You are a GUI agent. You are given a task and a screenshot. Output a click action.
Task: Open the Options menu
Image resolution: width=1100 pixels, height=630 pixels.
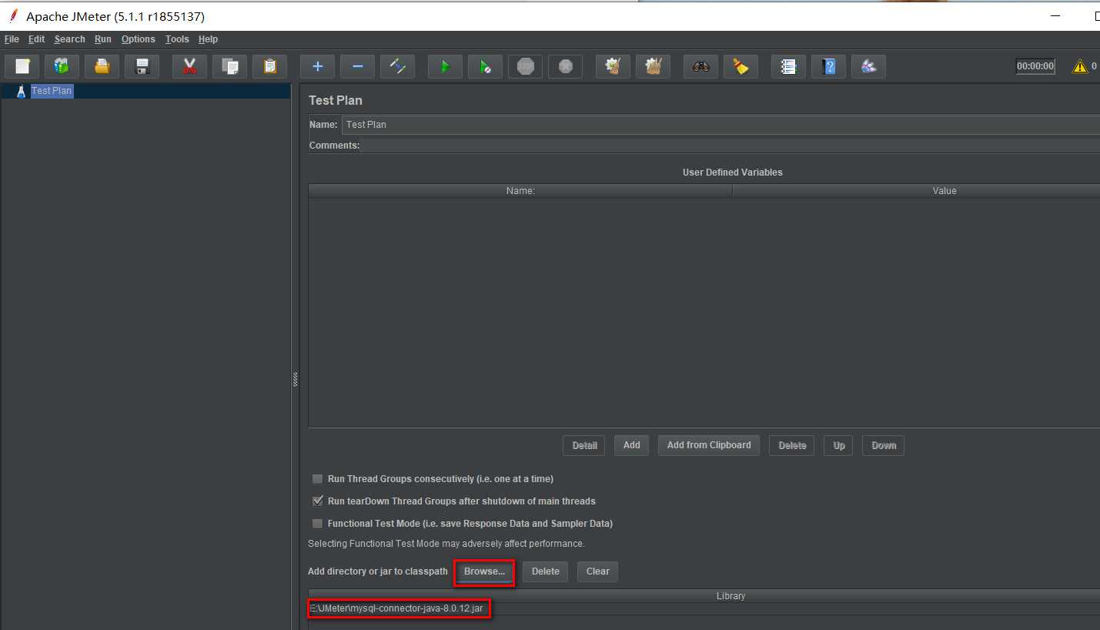point(139,39)
